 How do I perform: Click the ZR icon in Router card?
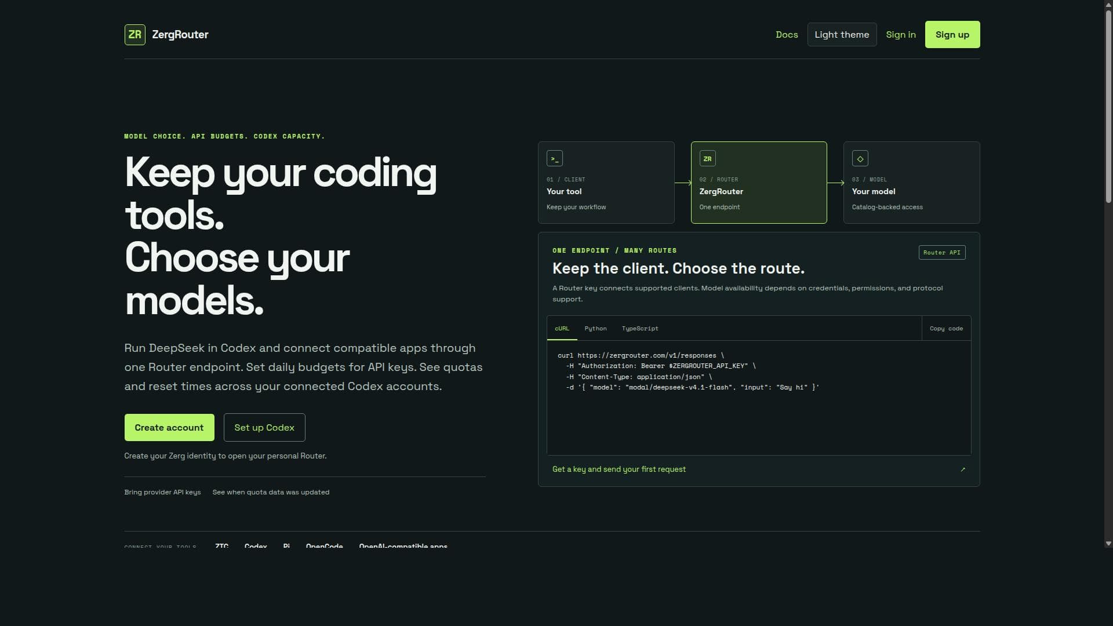[x=707, y=158]
